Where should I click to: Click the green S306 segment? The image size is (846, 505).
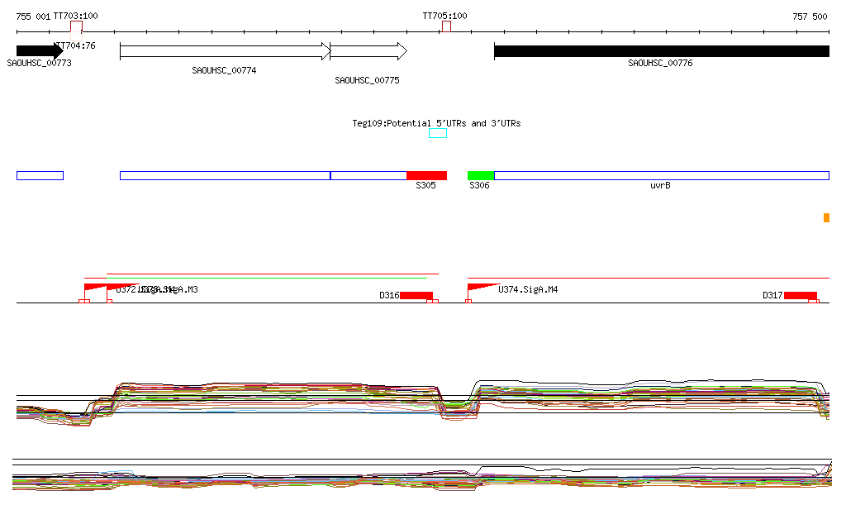tap(480, 175)
